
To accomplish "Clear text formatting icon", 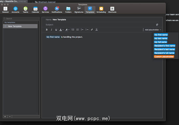I will pyautogui.click(x=96, y=30).
